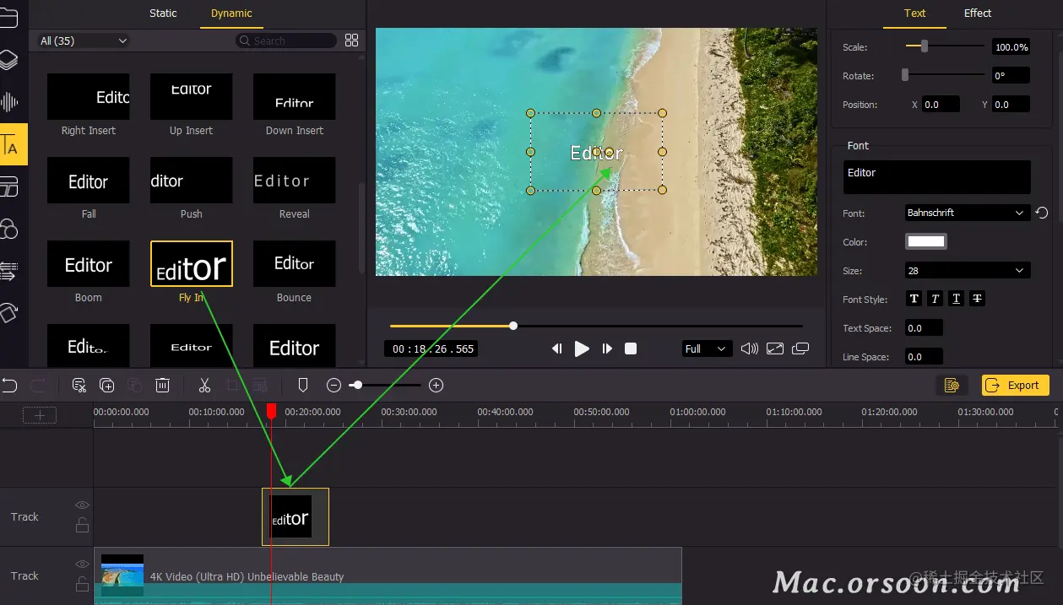Click the scissors edit-clip toolbar icon

79,386
